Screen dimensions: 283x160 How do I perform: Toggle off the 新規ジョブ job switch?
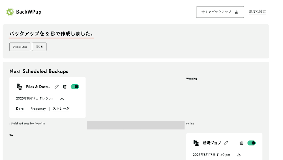[251, 143]
